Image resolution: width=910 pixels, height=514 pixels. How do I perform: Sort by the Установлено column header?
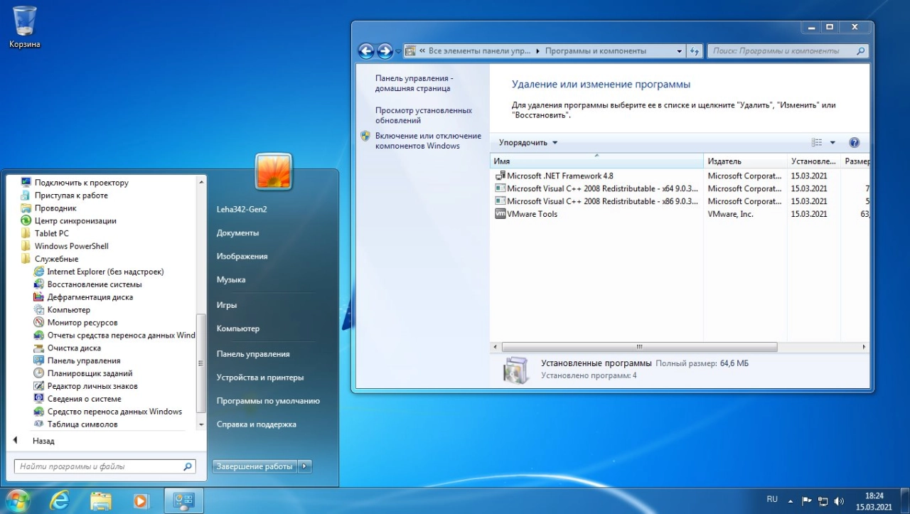tap(814, 161)
